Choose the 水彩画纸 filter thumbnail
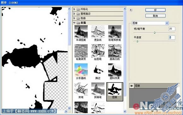This screenshot has width=183, height=115. [81, 70]
